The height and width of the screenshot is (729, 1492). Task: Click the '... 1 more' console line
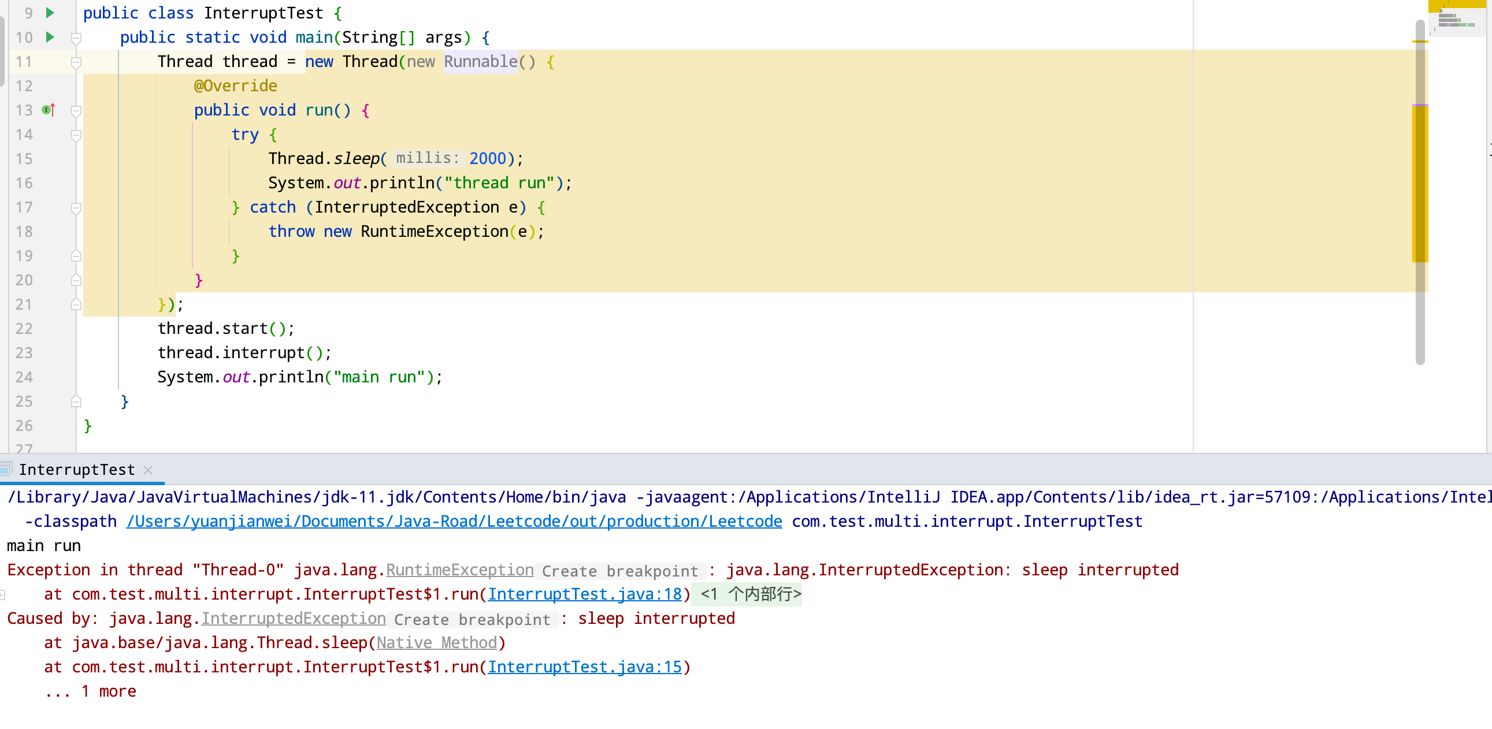pyautogui.click(x=90, y=692)
